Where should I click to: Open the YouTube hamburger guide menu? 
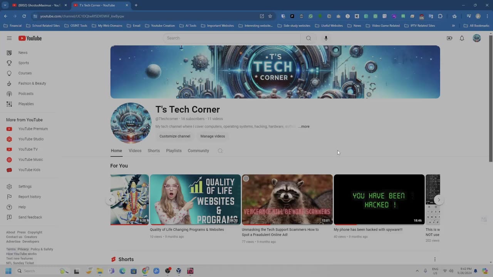coord(9,38)
